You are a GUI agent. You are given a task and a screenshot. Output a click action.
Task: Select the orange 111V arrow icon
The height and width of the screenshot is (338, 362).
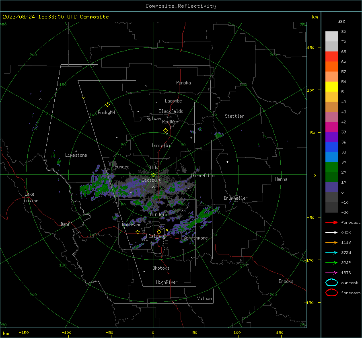[x=331, y=242]
